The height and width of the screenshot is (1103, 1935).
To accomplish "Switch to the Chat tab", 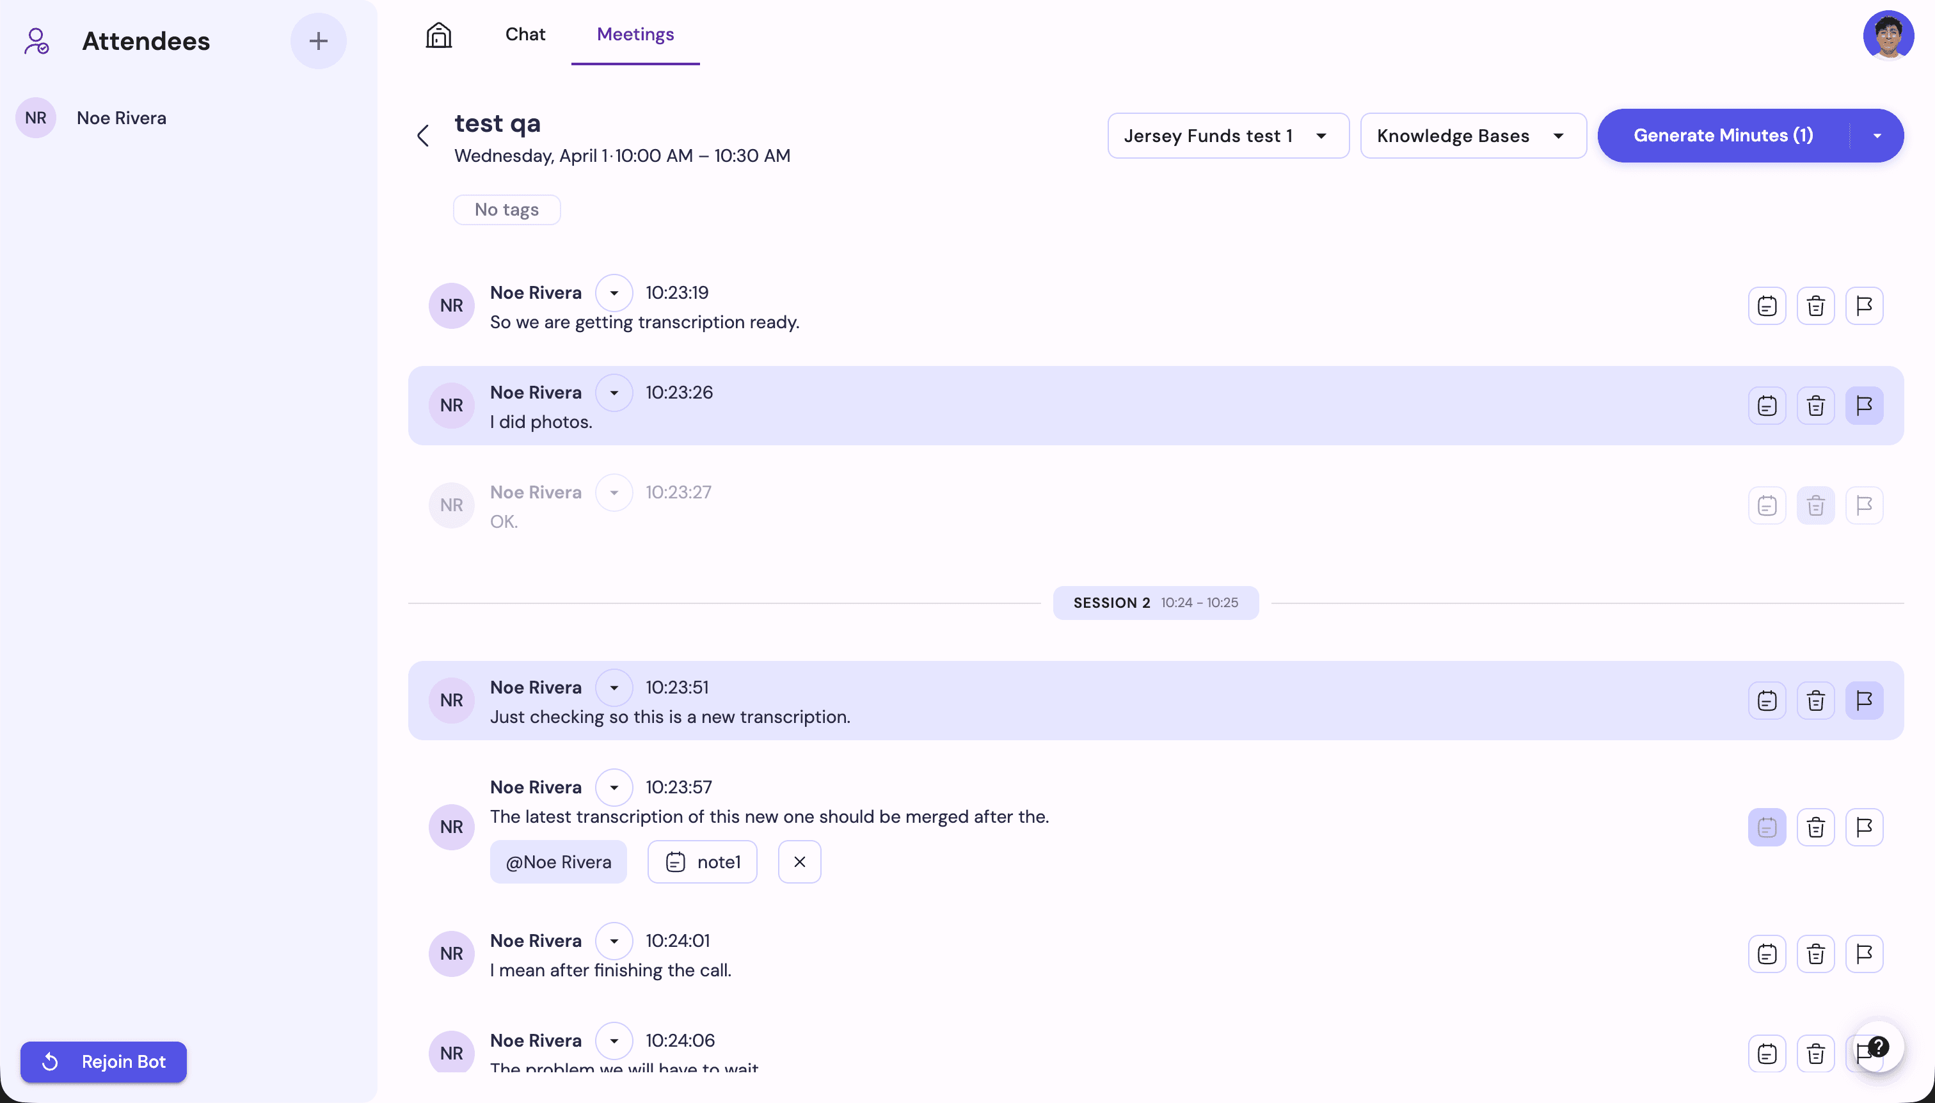I will pos(525,34).
